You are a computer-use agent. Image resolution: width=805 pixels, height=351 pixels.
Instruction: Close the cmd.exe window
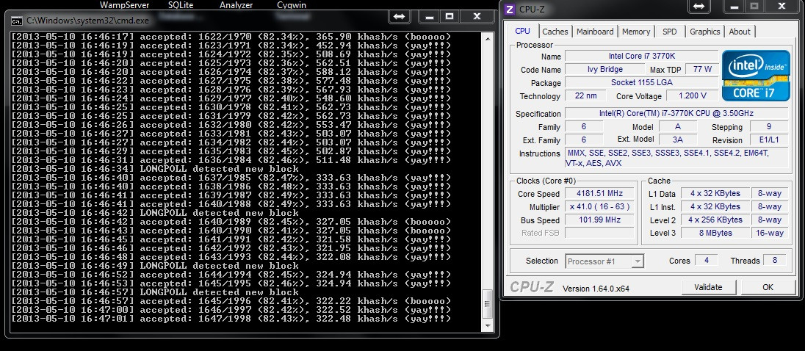[x=477, y=17]
